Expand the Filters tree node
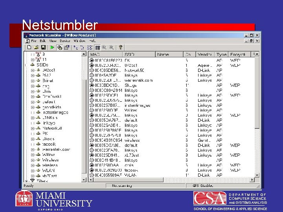This screenshot has width=283, height=212. (x=27, y=181)
